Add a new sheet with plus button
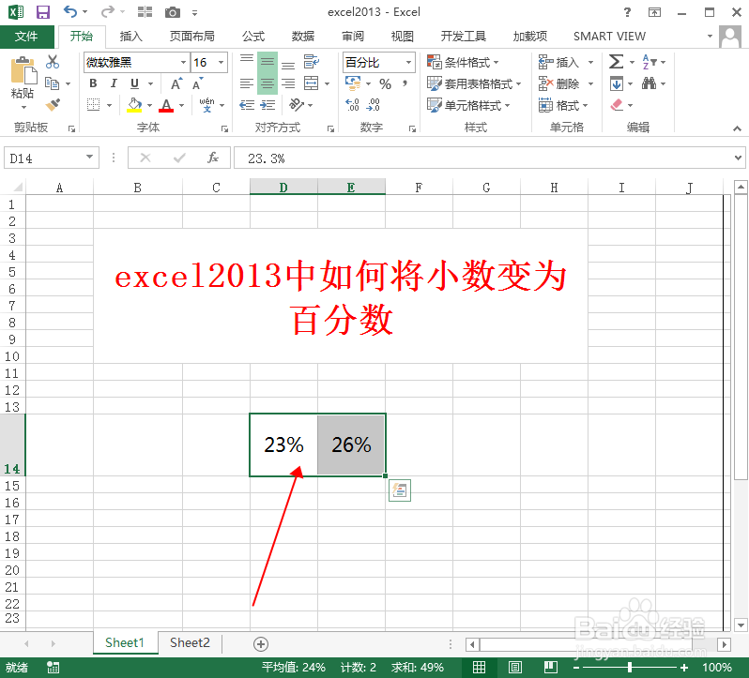 [260, 644]
